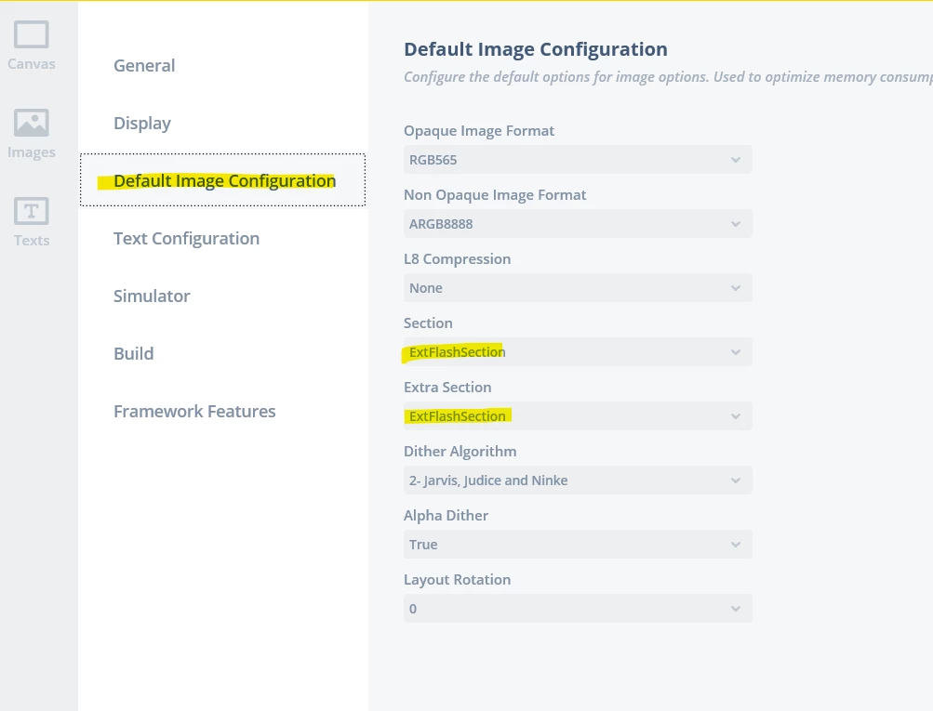Screen dimensions: 933x711
Task: Click the Alpha Dither label
Action: 446,516
